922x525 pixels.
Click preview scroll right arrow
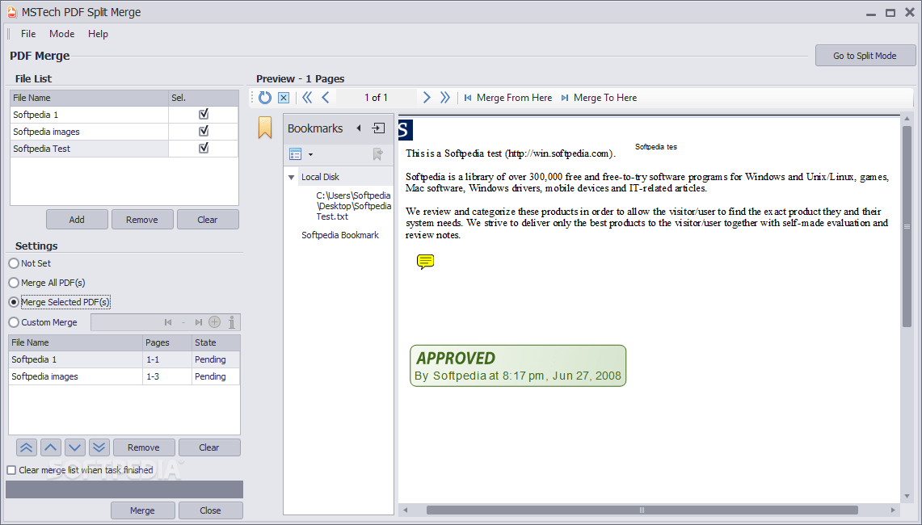(893, 510)
